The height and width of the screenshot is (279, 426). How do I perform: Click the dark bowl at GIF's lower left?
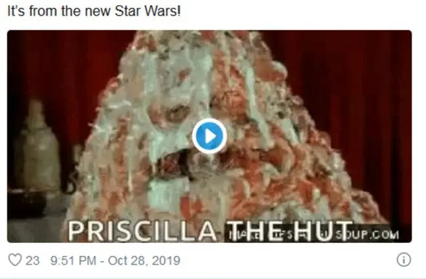pyautogui.click(x=26, y=203)
